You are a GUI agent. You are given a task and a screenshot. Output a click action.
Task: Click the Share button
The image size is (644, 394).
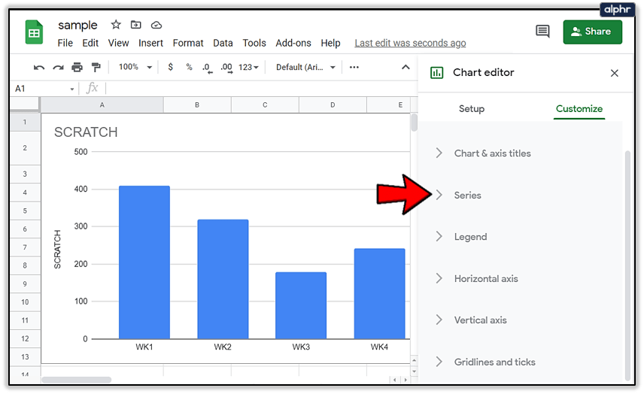click(x=592, y=32)
